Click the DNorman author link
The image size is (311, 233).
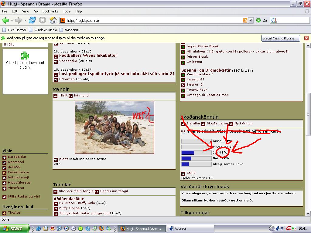coord(67,79)
